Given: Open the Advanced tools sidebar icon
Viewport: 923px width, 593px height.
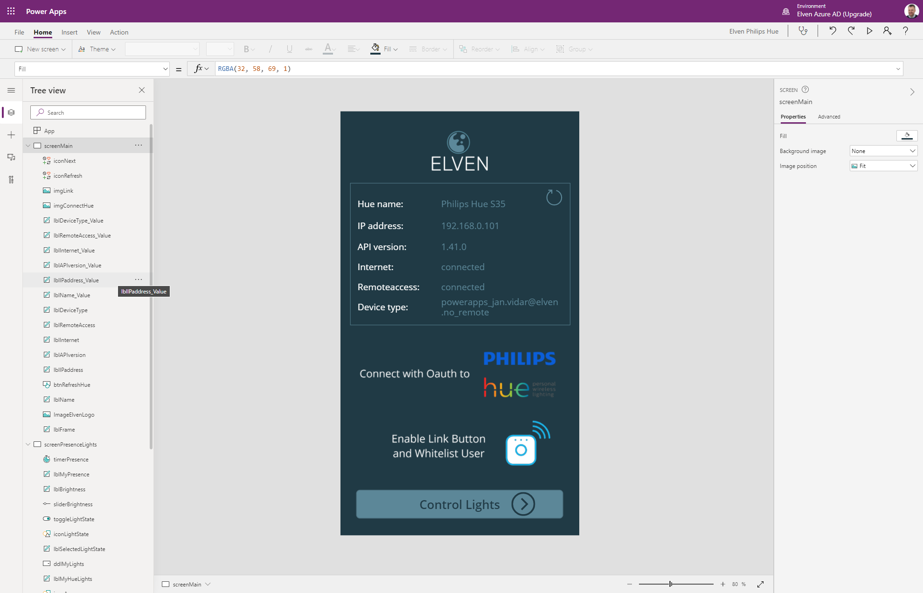Looking at the screenshot, I should tap(11, 180).
